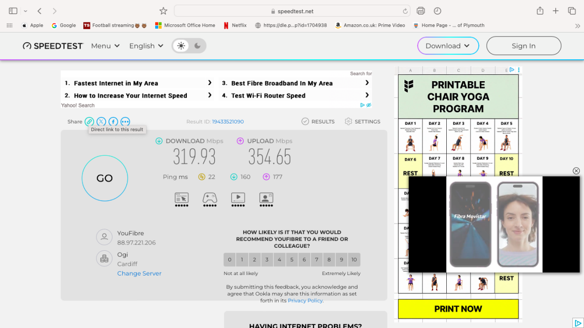Go back with the Safari back arrow

39,11
